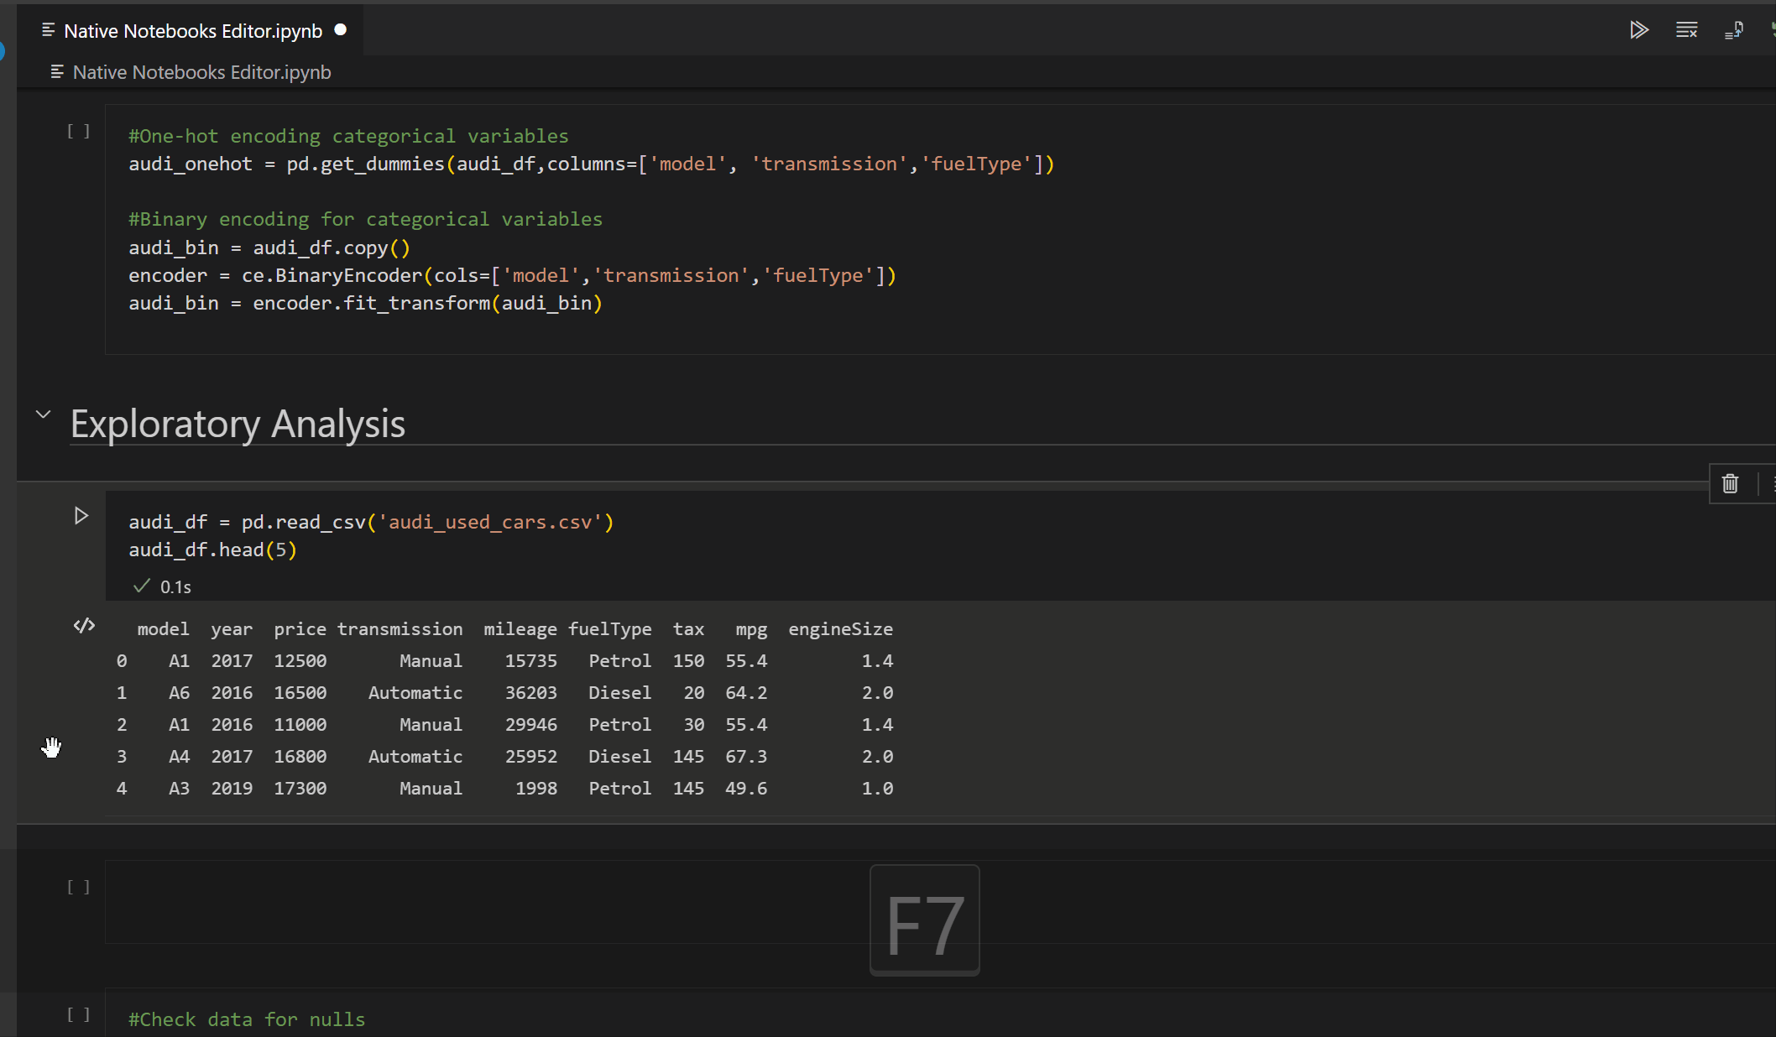Click the notebook file icon in the tab
Viewport: 1776px width, 1037px height.
(48, 30)
